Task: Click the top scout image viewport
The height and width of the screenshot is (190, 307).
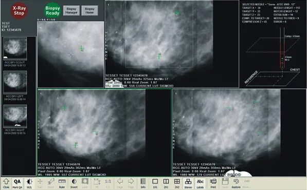Action: coord(172,44)
